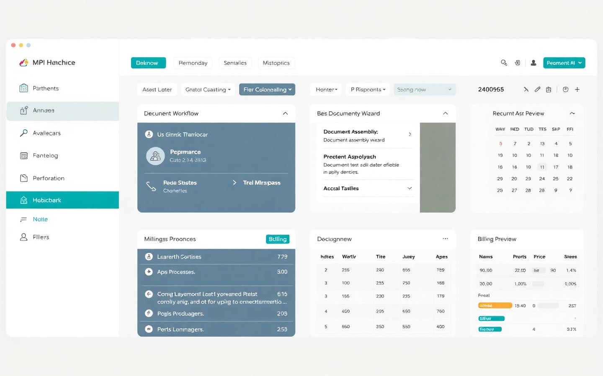Click the Pepmarce avatar icon
603x376 pixels.
pyautogui.click(x=155, y=156)
